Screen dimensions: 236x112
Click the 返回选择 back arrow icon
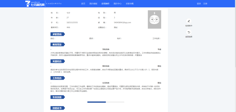(189, 32)
